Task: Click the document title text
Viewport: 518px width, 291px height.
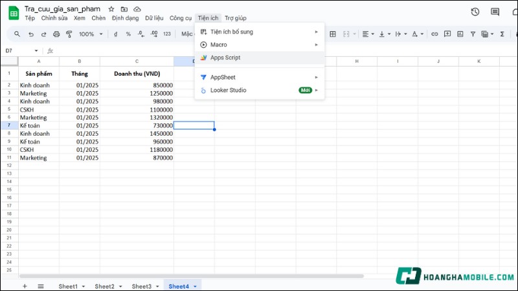Action: (x=62, y=9)
